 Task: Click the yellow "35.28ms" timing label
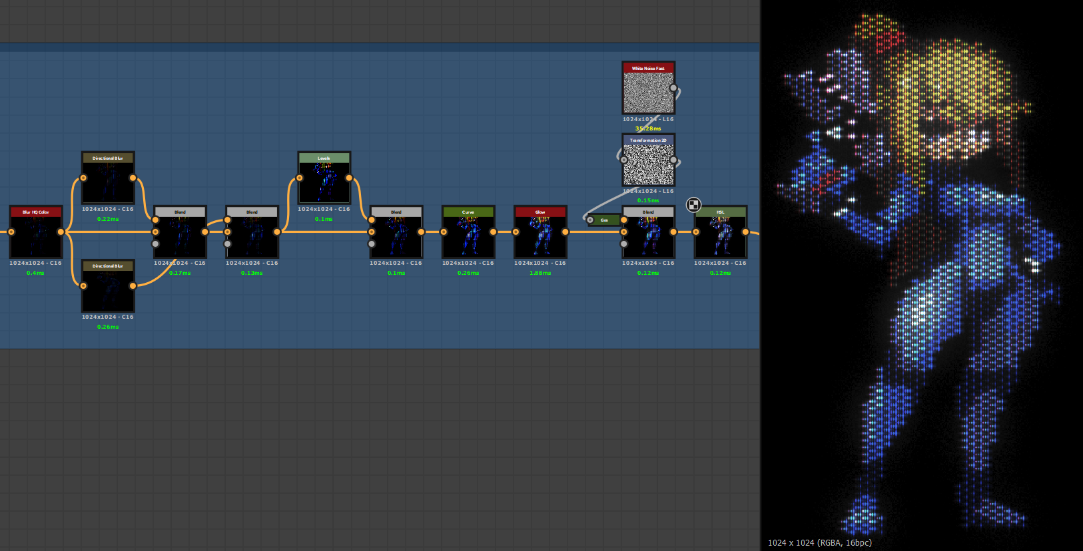point(648,128)
